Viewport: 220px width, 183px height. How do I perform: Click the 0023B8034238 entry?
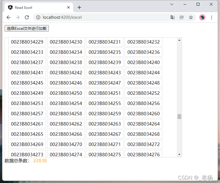click(66, 62)
